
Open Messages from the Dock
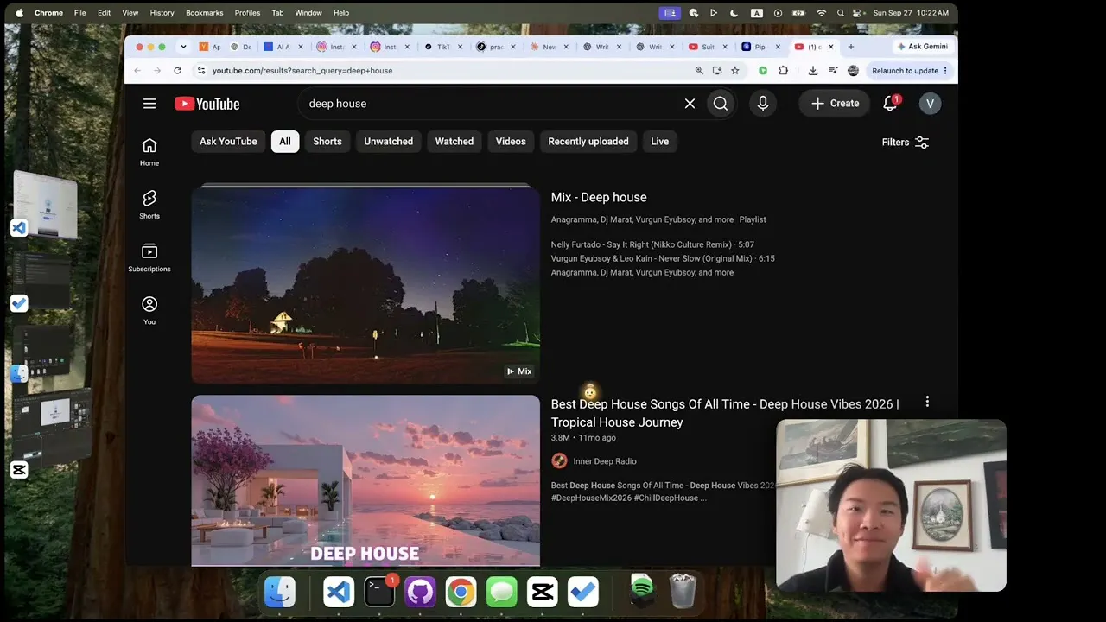coord(501,592)
